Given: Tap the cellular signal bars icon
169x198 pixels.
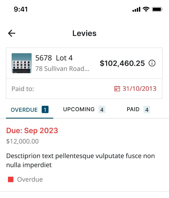Looking at the screenshot, I should point(136,9).
